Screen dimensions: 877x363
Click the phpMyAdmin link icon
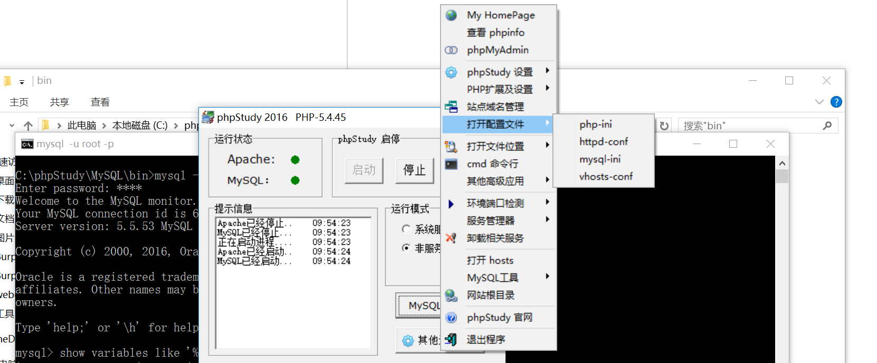click(451, 50)
